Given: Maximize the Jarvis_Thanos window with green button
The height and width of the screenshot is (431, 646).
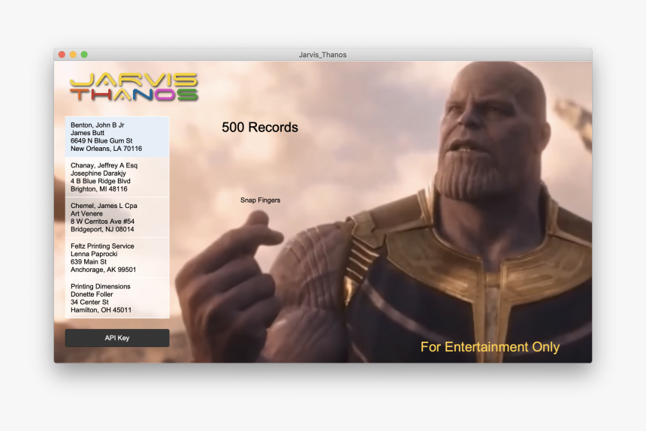Looking at the screenshot, I should 84,54.
